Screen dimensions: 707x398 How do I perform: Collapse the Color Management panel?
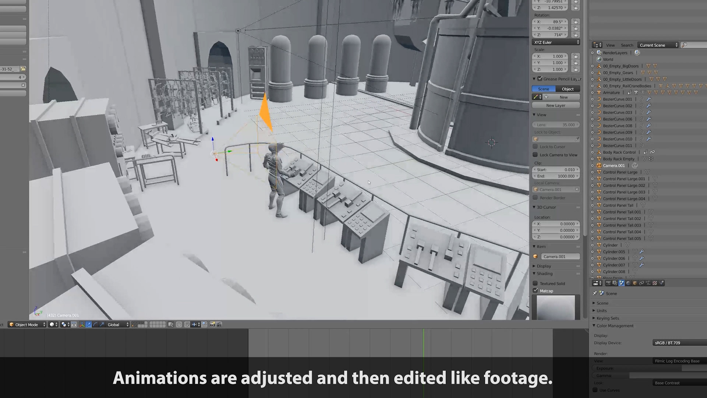615,326
